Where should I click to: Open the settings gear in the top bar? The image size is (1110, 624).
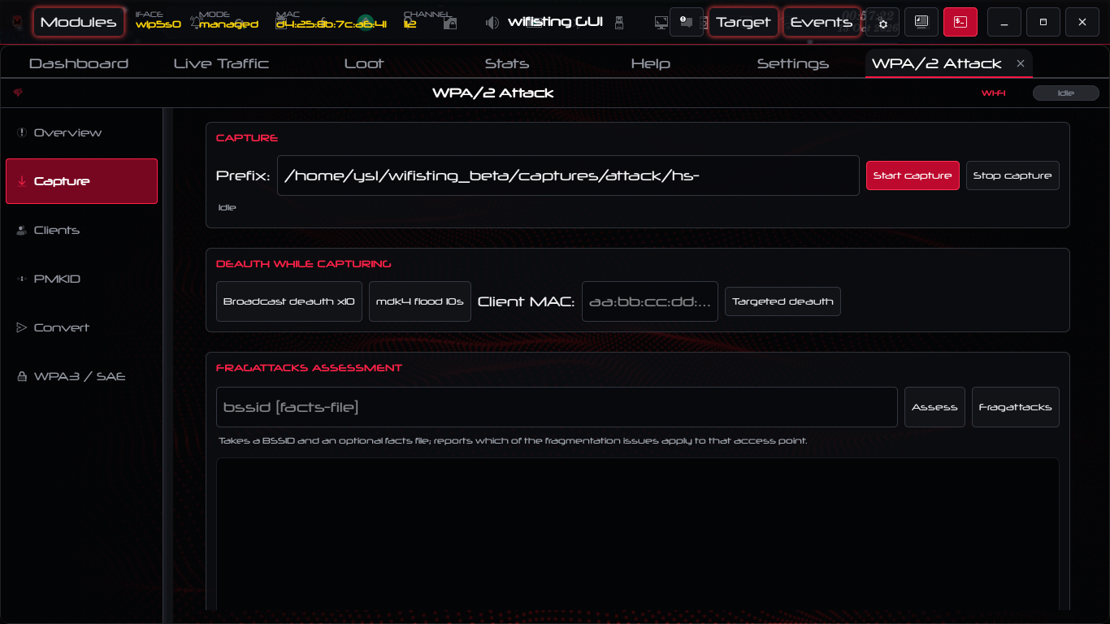click(x=883, y=23)
